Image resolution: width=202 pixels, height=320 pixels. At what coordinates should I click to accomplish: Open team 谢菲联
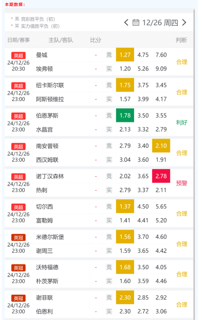click(44, 298)
